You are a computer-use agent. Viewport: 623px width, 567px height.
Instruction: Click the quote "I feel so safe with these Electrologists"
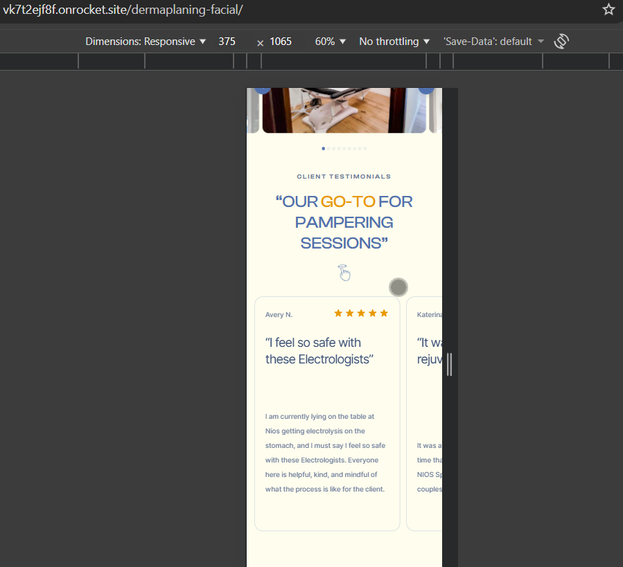pyautogui.click(x=319, y=351)
